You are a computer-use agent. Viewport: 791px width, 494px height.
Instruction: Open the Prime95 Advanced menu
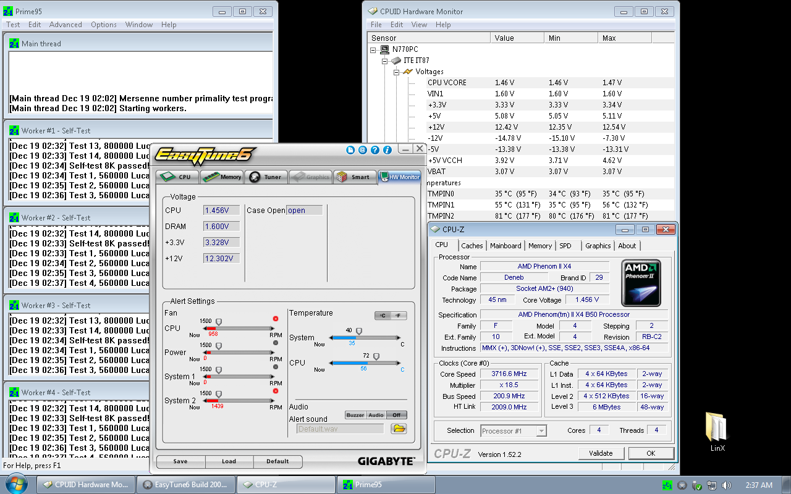coord(66,25)
